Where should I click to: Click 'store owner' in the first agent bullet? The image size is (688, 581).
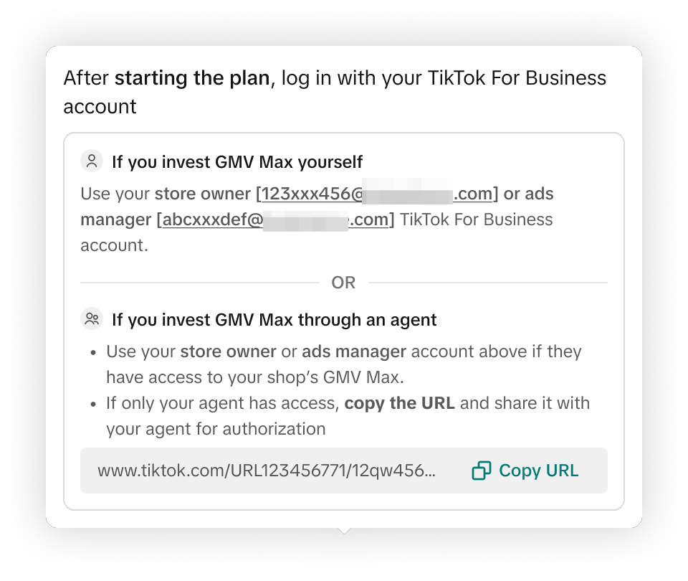(228, 351)
